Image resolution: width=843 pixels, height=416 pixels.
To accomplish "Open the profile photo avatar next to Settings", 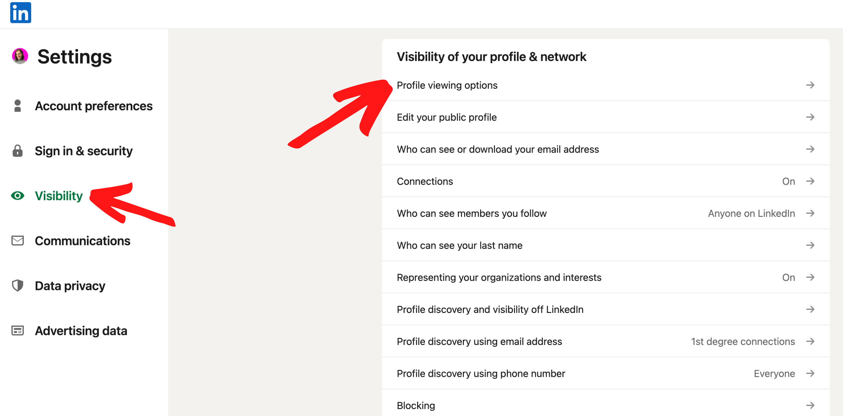I will coord(20,56).
